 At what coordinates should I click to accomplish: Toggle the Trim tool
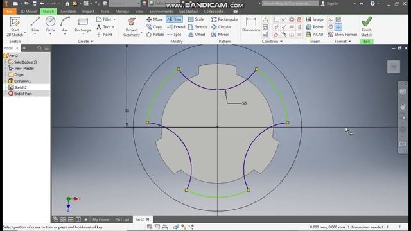pyautogui.click(x=174, y=19)
